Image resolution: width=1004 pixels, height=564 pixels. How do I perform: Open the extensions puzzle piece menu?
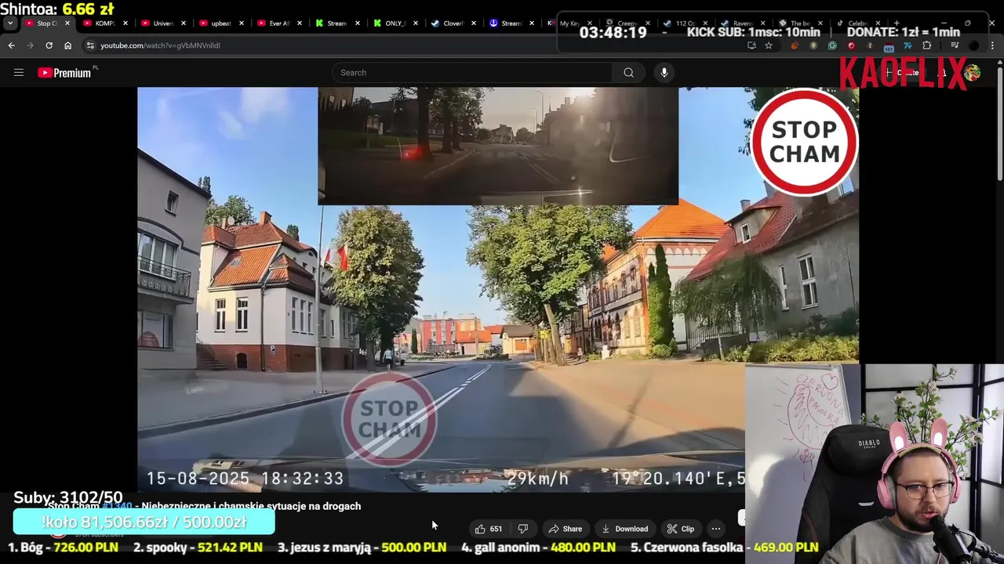(926, 45)
